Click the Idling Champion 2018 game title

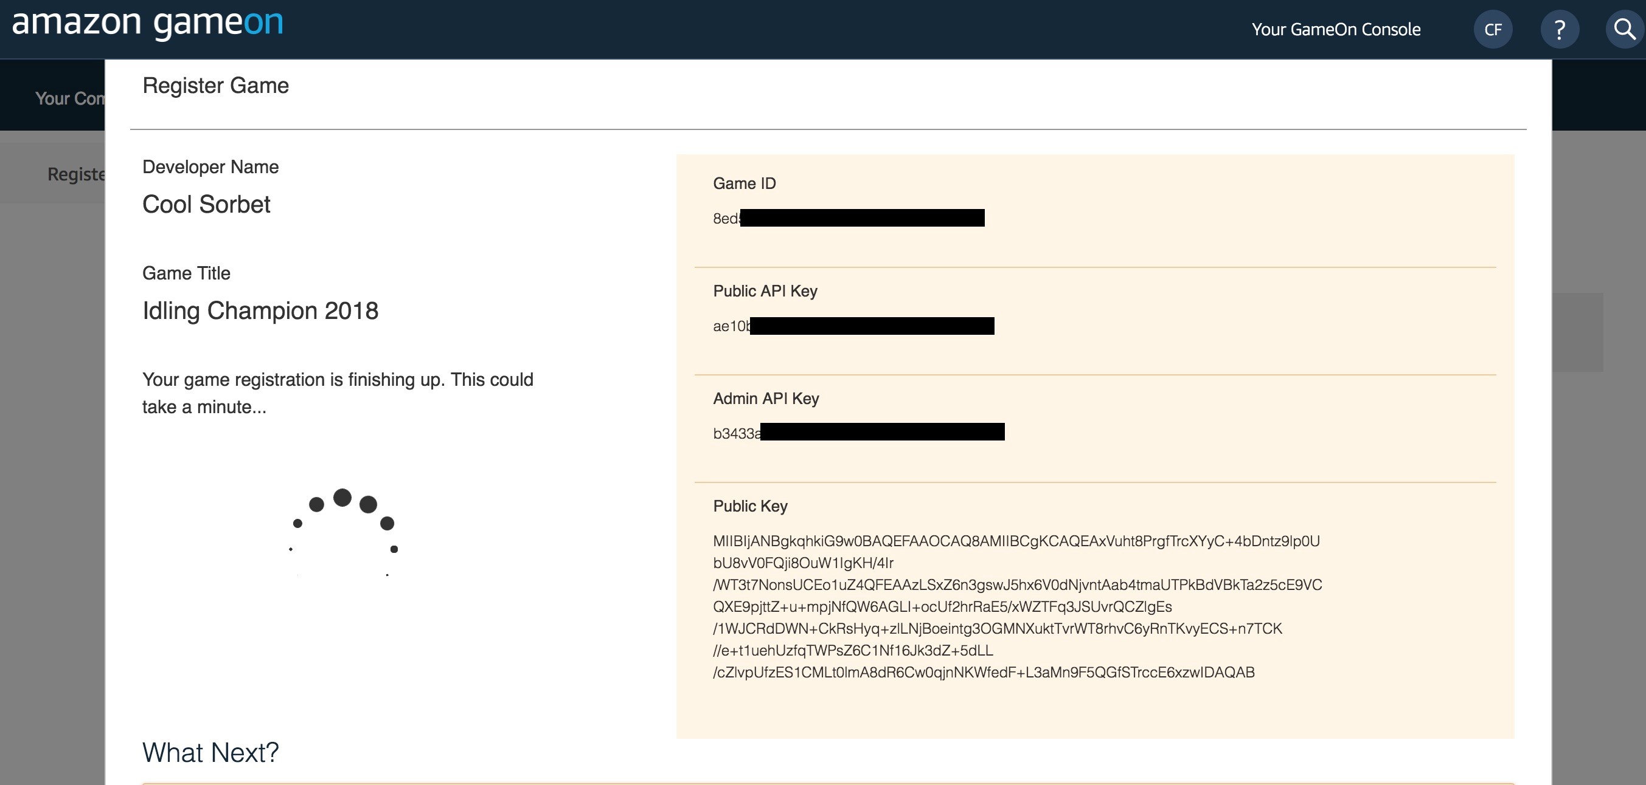(x=260, y=311)
